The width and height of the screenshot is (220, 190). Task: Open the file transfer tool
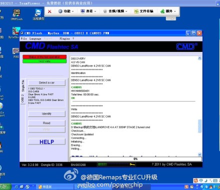[143, 11]
